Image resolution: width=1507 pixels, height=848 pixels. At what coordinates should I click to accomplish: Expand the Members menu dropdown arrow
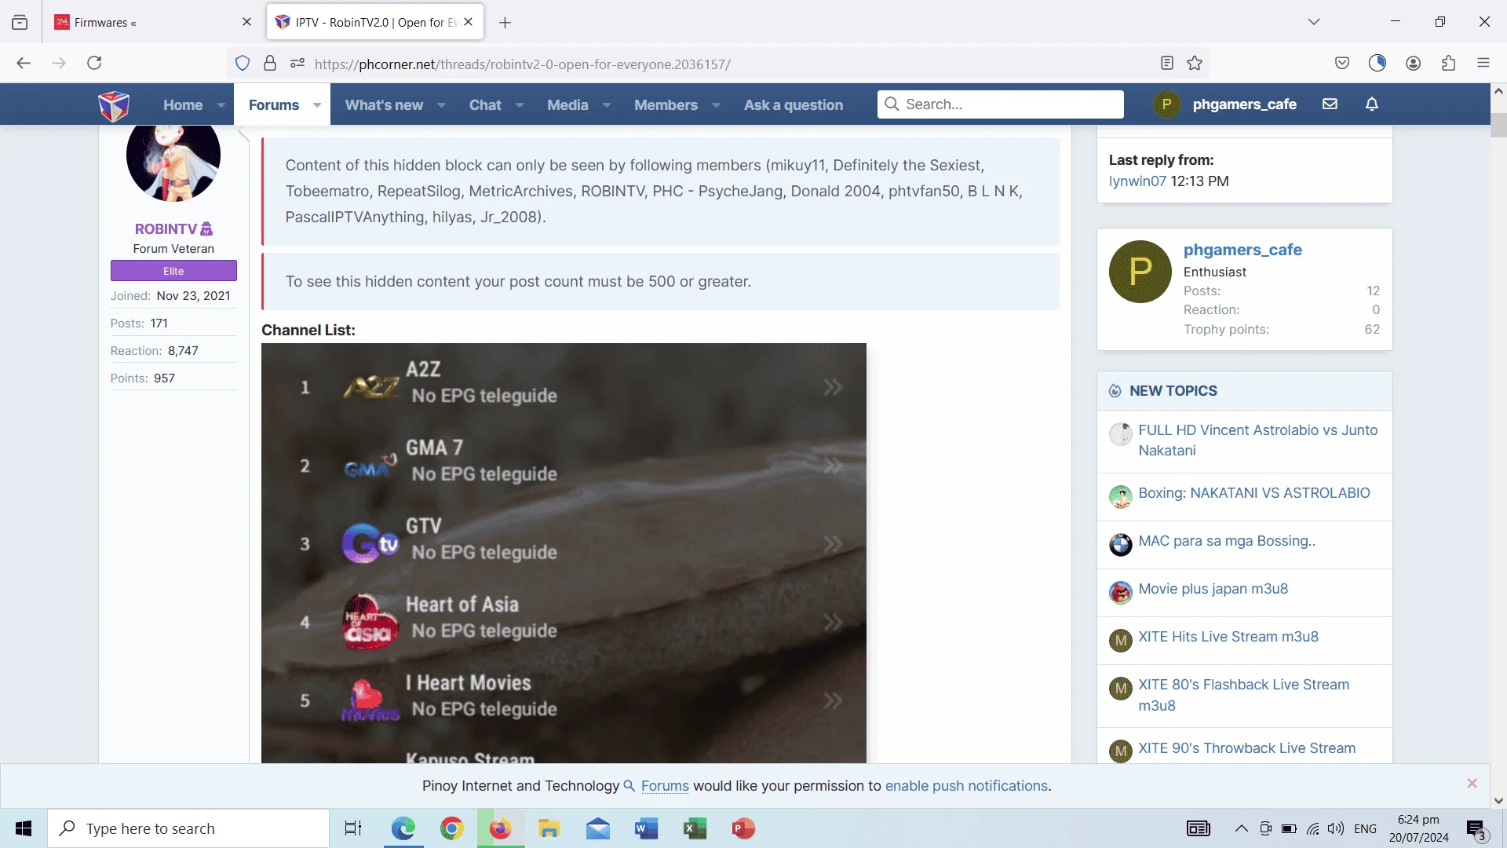716,105
